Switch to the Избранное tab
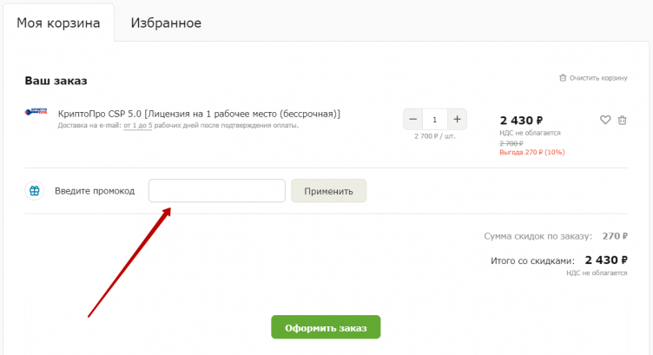The height and width of the screenshot is (355, 653). (166, 23)
